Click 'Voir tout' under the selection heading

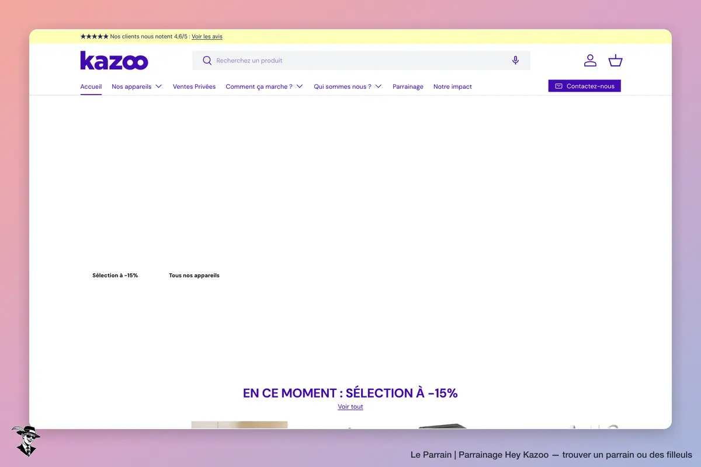[x=350, y=406]
